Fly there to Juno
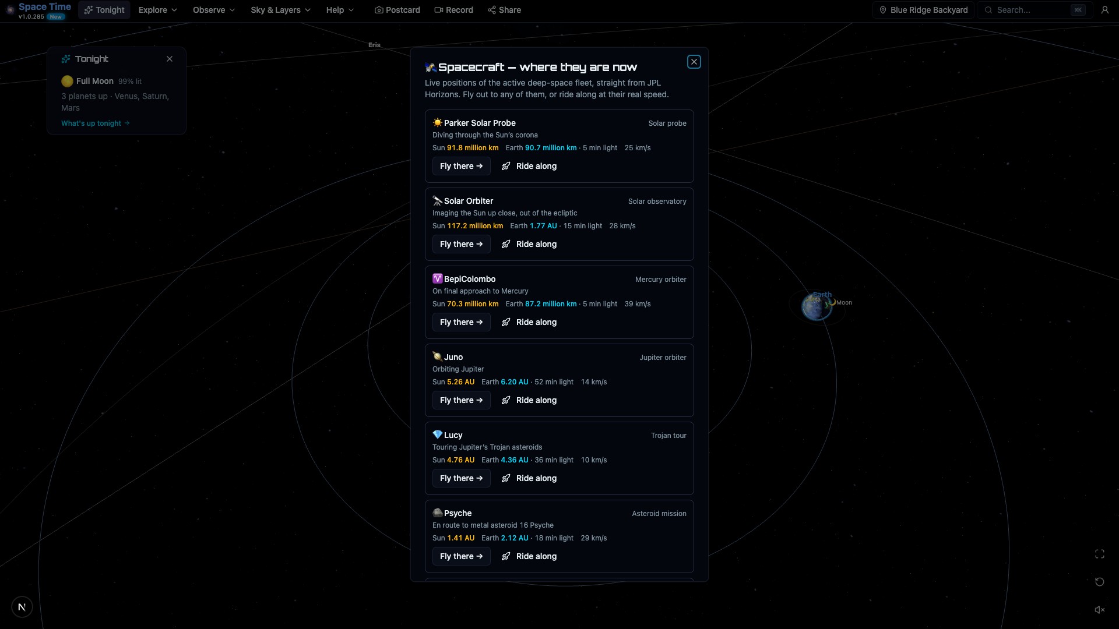1119x629 pixels. pos(461,400)
